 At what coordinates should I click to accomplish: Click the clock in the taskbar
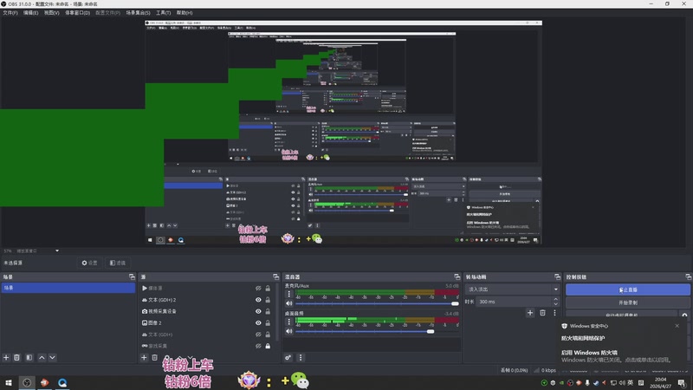click(660, 382)
